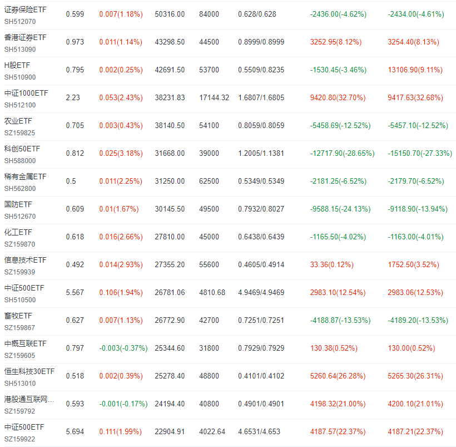Select negative change -0.001(-0.17%)
The width and height of the screenshot is (456, 447).
tap(123, 404)
